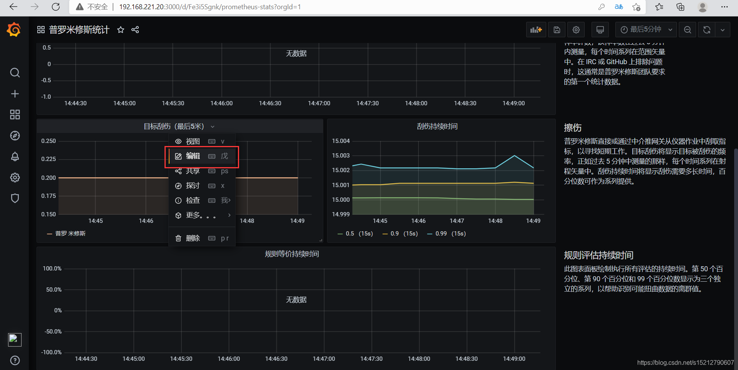Click the cycle view mode monitor icon

(600, 30)
